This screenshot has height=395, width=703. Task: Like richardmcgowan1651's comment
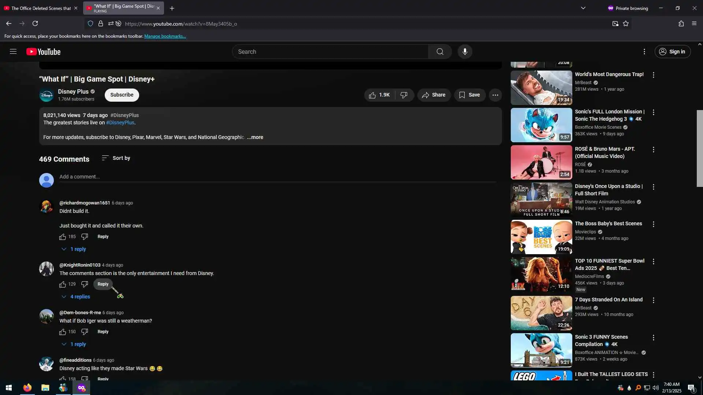pyautogui.click(x=63, y=237)
